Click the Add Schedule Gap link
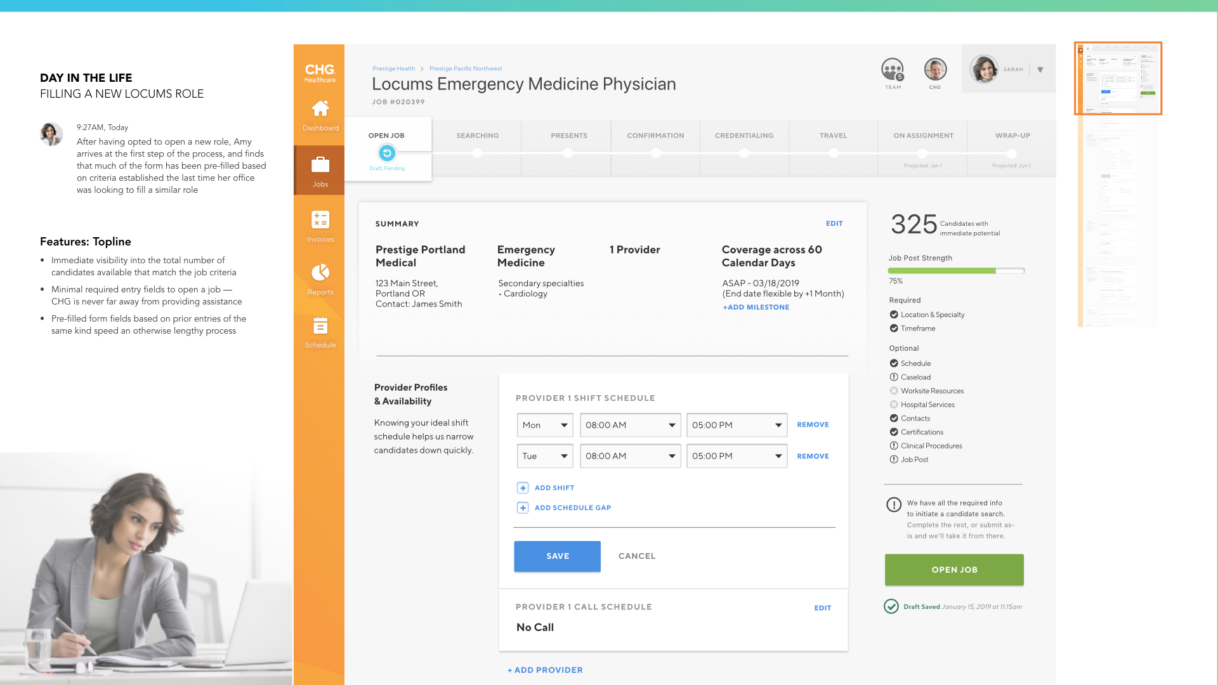 tap(573, 507)
